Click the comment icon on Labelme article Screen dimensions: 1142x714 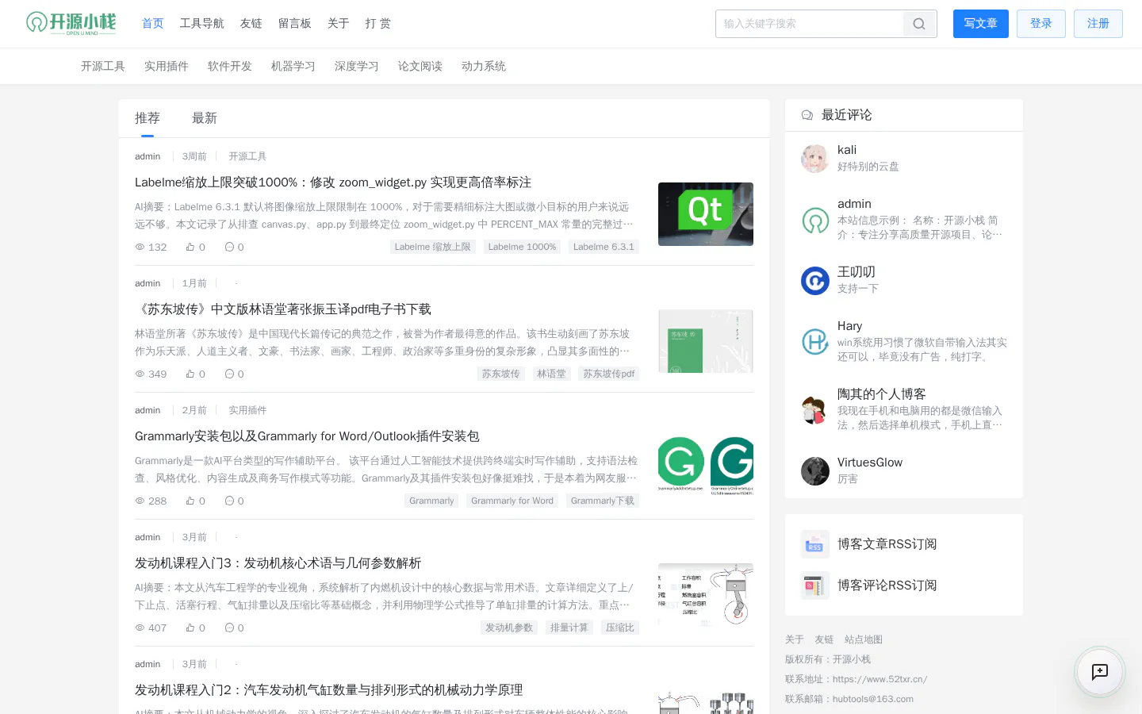click(x=229, y=247)
